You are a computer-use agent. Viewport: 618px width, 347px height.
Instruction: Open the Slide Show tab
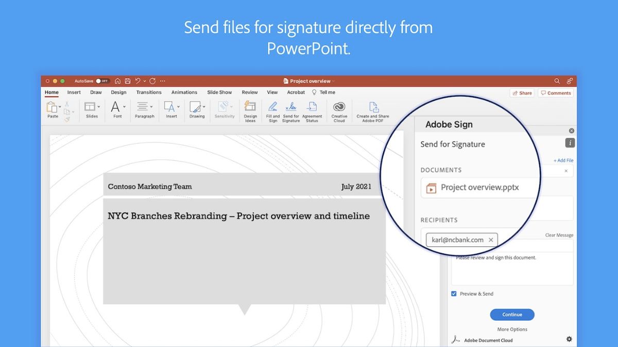pyautogui.click(x=219, y=93)
